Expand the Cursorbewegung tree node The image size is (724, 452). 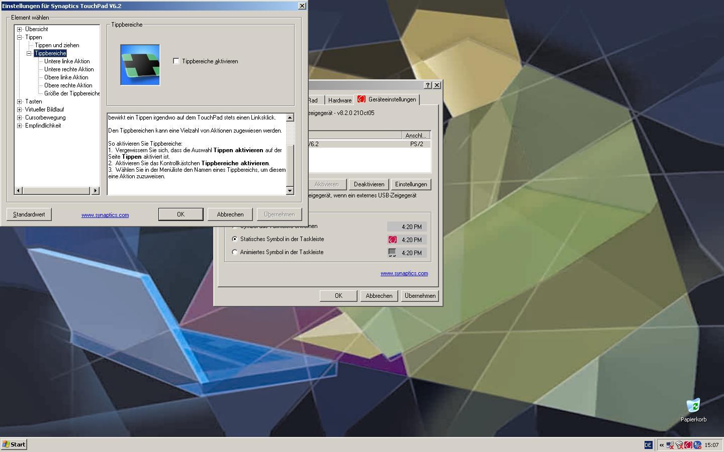click(x=20, y=118)
